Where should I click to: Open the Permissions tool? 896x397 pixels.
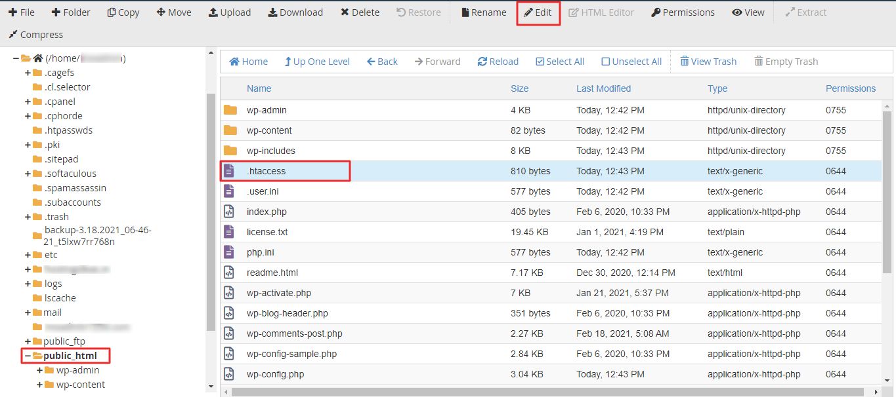point(683,12)
